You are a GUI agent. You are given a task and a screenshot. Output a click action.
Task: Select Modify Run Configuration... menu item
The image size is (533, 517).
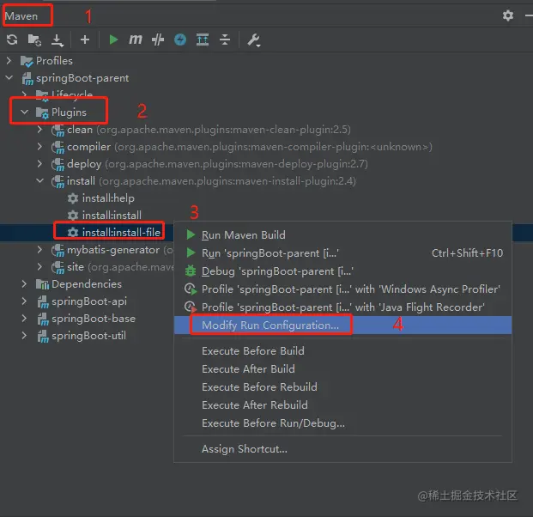pos(342,325)
